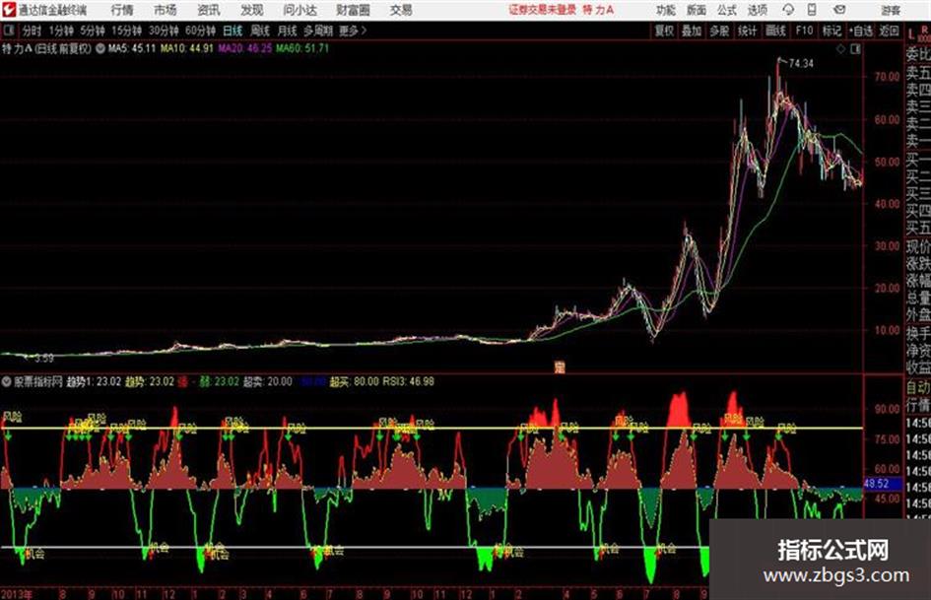
Task: Switch to 30分钟 period tab
Action: pos(164,31)
